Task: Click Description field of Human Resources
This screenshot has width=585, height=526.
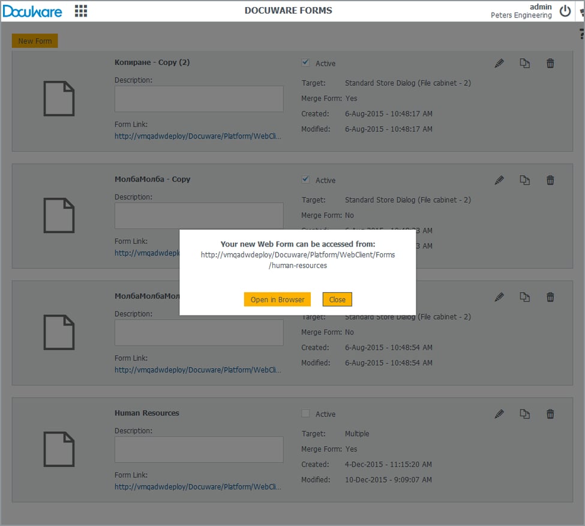Action: [199, 449]
